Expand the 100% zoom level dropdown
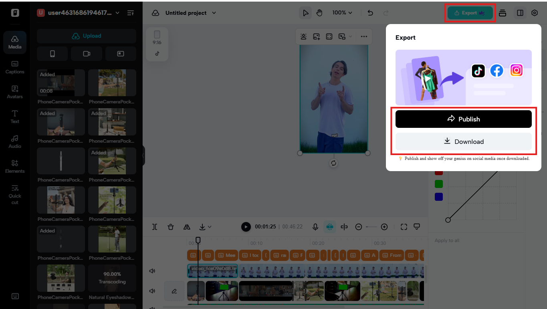547x309 pixels. coord(342,12)
